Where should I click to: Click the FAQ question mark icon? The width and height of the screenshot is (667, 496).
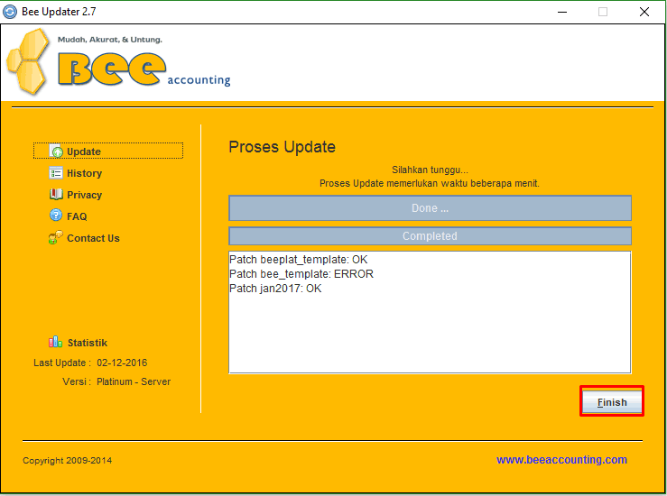(x=56, y=215)
